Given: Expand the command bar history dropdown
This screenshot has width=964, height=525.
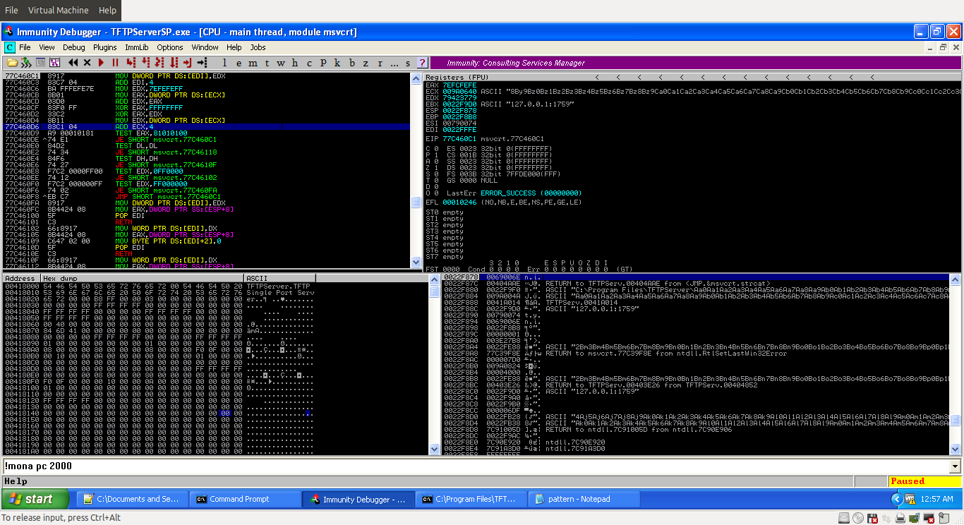Looking at the screenshot, I should pyautogui.click(x=955, y=466).
